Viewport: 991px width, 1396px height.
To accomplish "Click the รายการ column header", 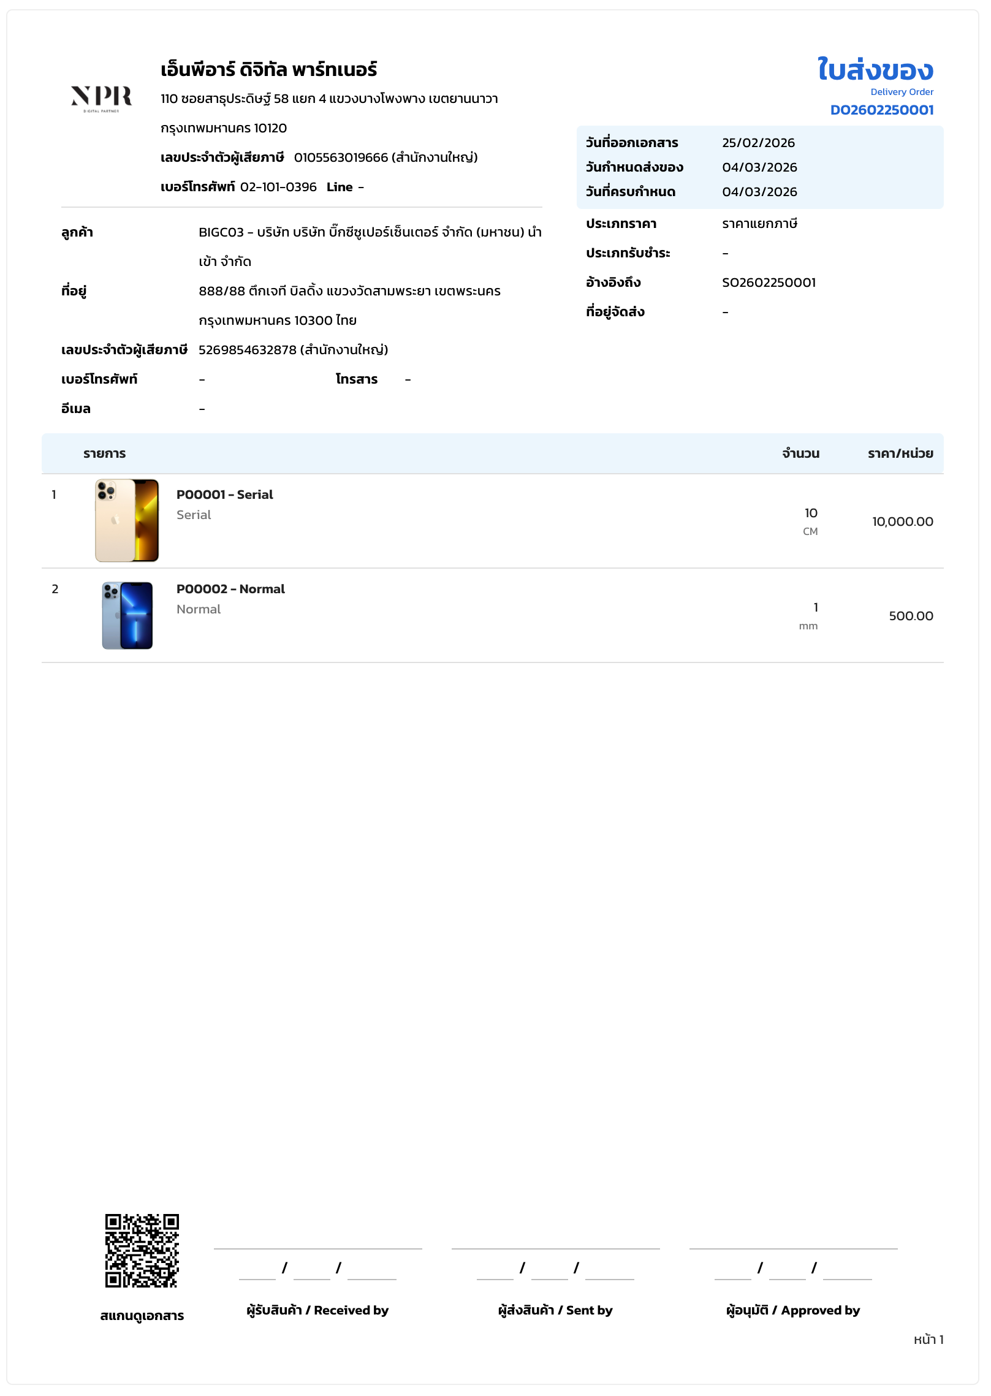I will point(105,453).
